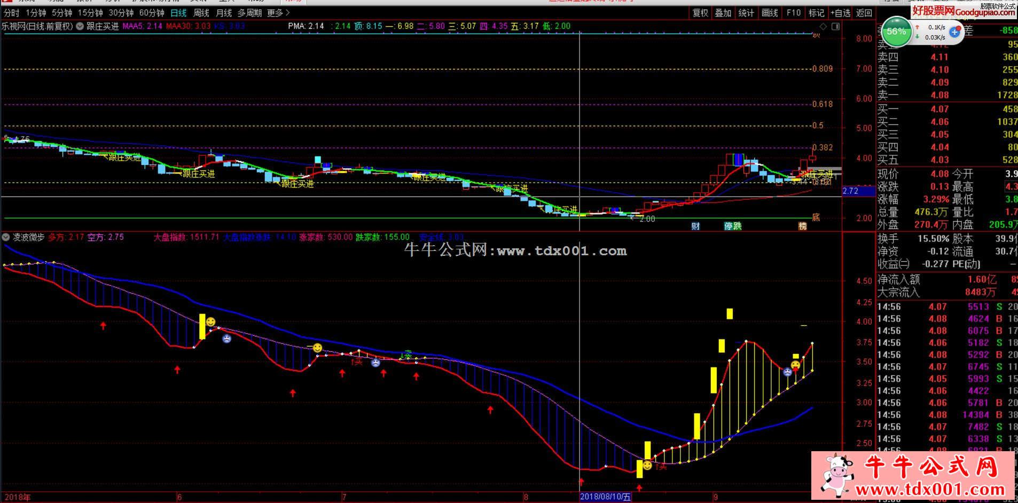
Task: Click the 跌 marker icon
Action: (x=738, y=226)
